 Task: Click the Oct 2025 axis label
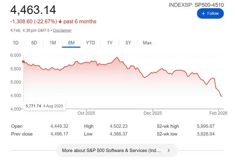(x=85, y=113)
